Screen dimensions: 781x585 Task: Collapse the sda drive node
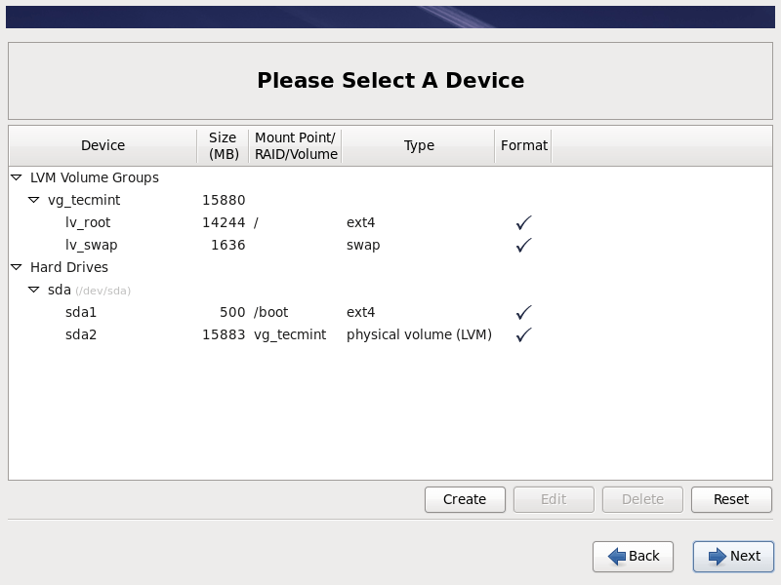(x=34, y=290)
